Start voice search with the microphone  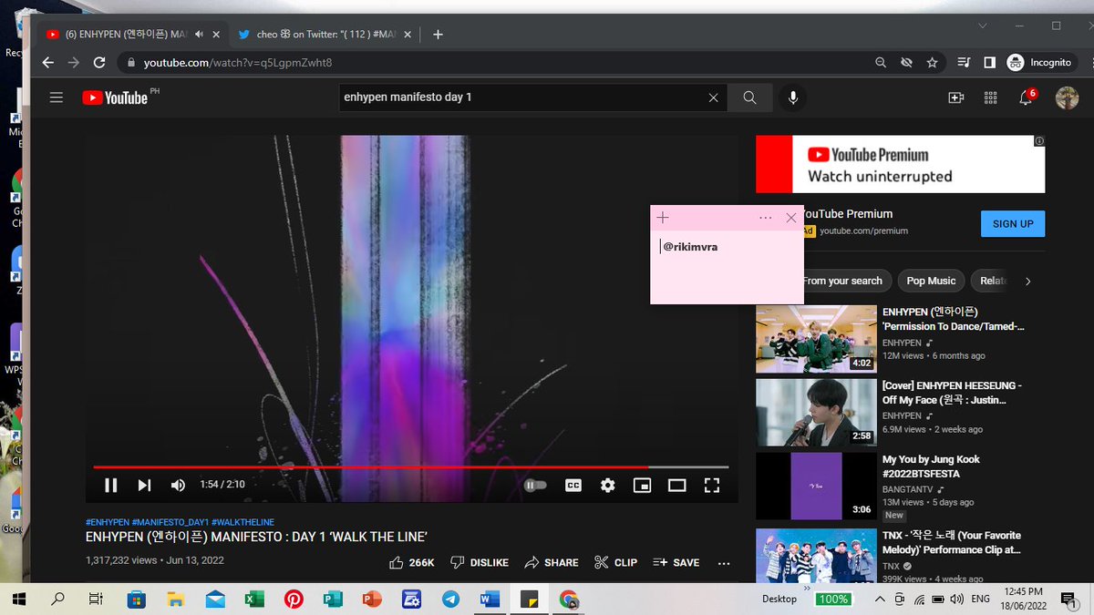tap(793, 97)
